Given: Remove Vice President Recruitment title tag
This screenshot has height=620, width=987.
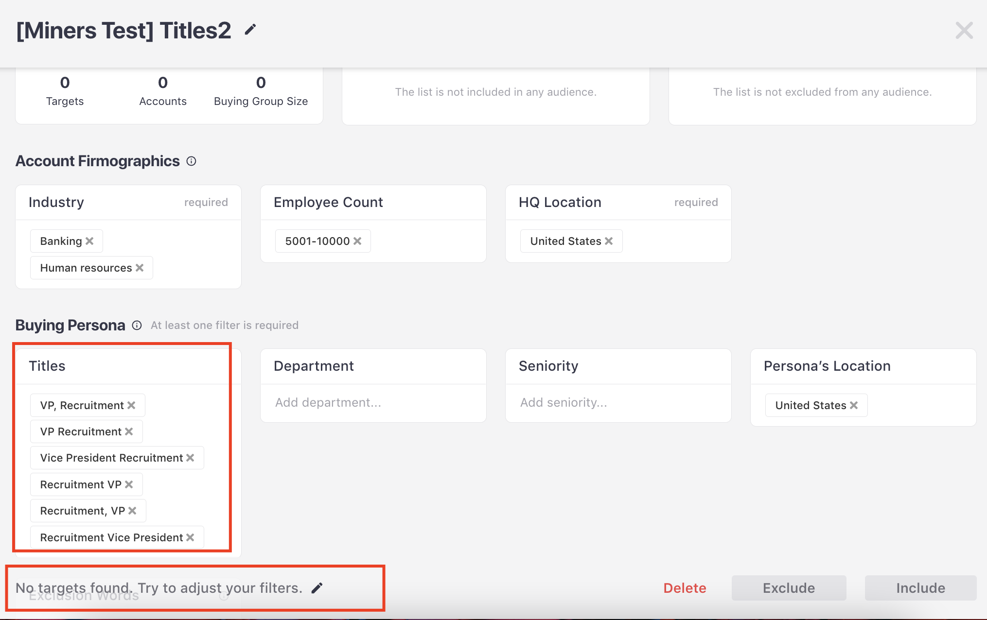Looking at the screenshot, I should pos(190,458).
